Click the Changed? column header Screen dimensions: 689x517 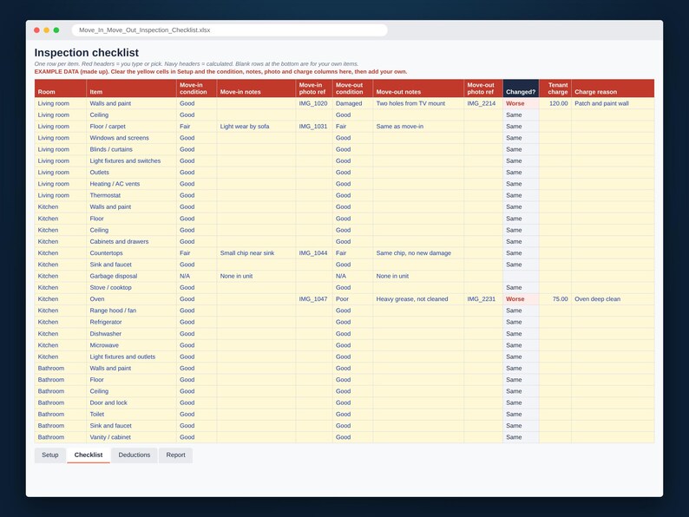521,88
